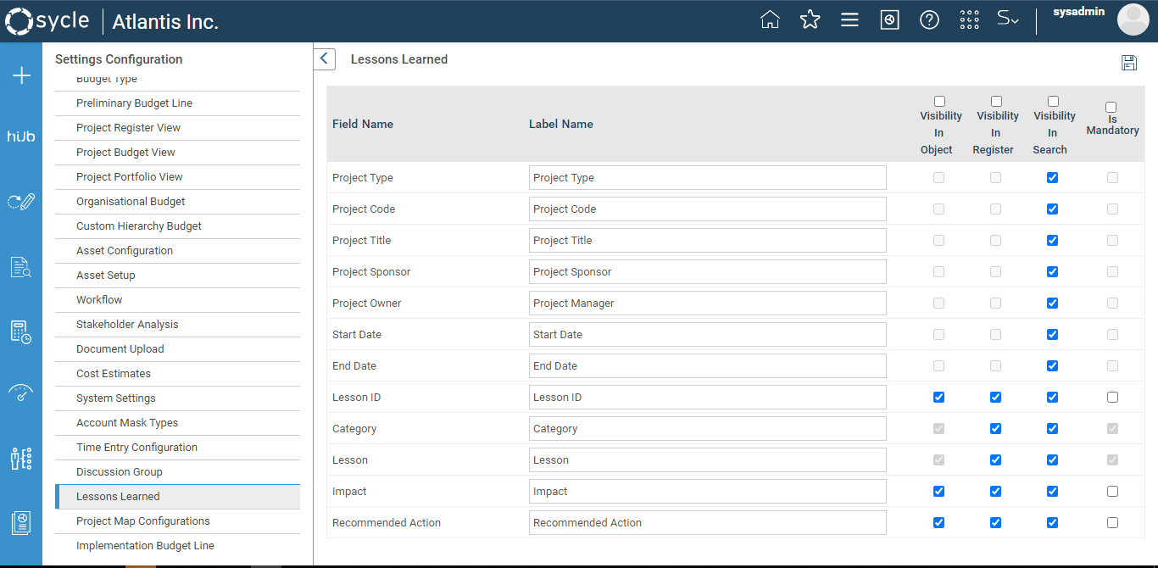Open Asset Setup settings
This screenshot has width=1158, height=568.
pos(177,276)
